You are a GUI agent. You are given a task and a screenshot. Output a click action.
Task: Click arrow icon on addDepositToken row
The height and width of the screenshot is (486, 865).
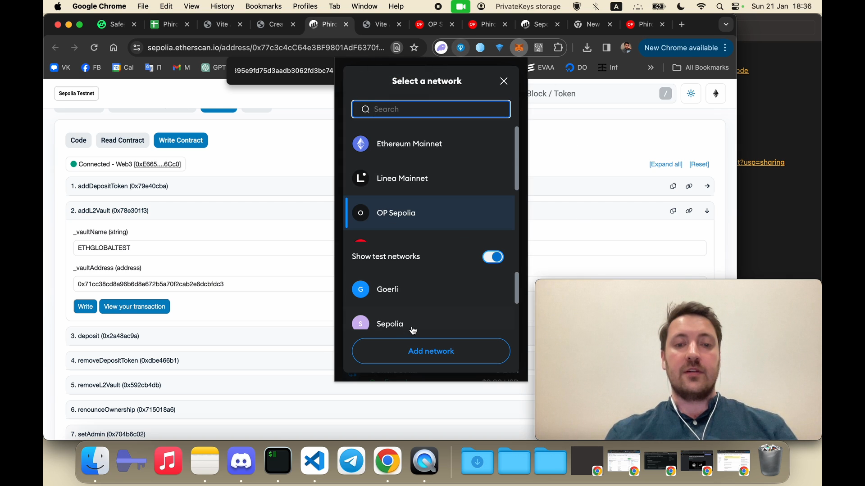coord(707,186)
